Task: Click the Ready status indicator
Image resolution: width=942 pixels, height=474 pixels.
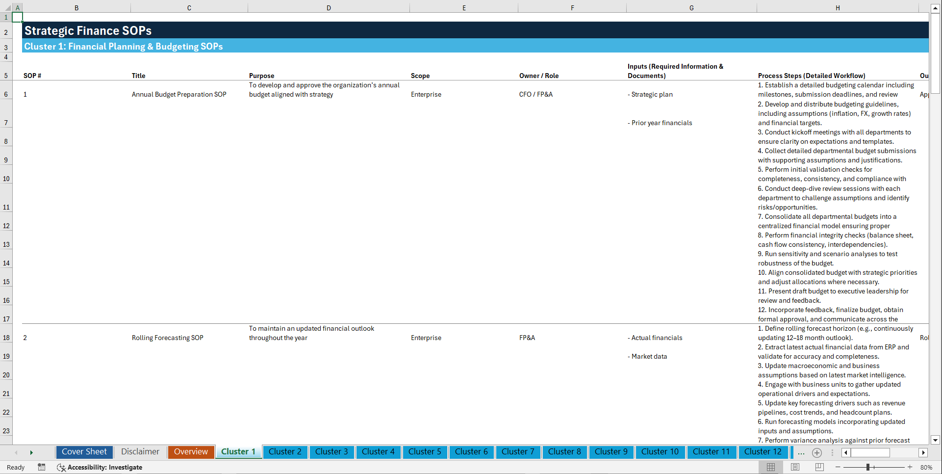Action: point(15,467)
